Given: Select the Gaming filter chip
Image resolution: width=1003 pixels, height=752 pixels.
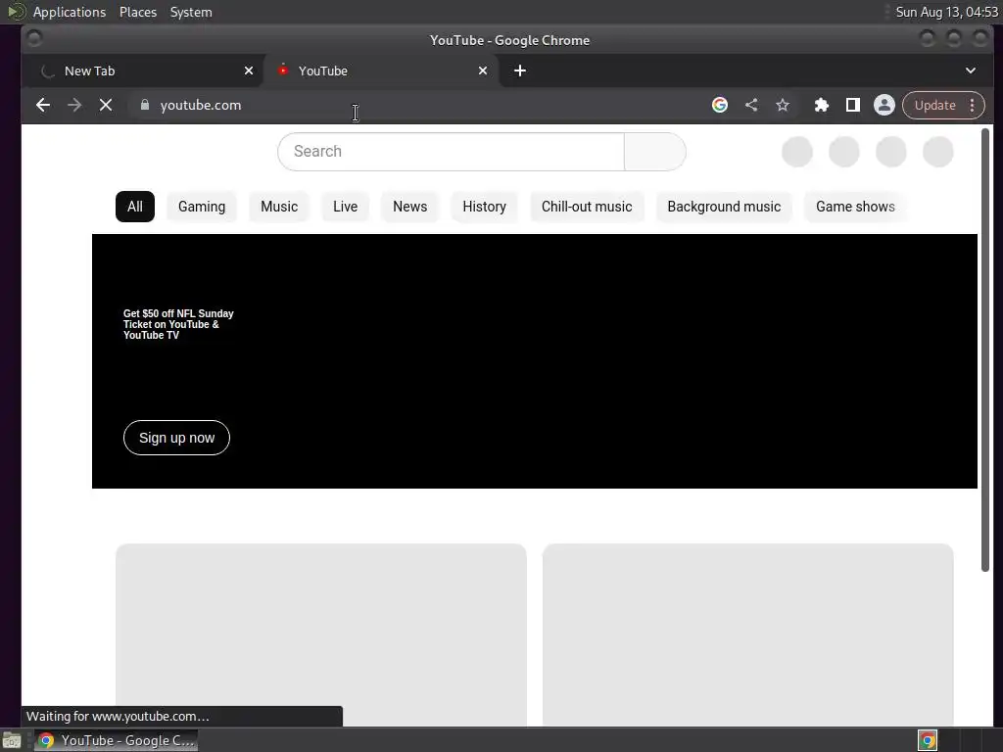Looking at the screenshot, I should [x=202, y=207].
